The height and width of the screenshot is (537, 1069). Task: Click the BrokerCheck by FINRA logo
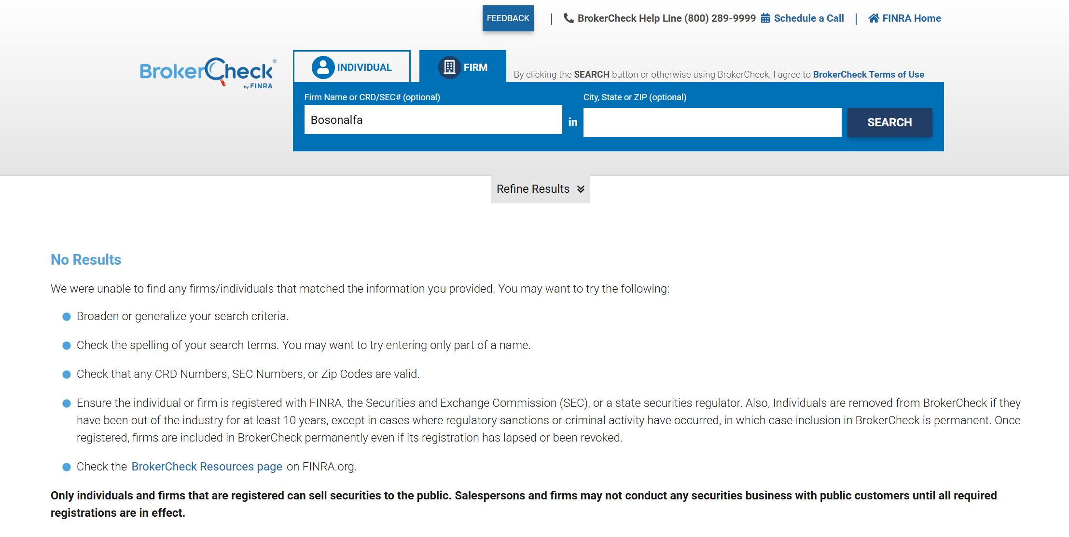click(x=208, y=73)
